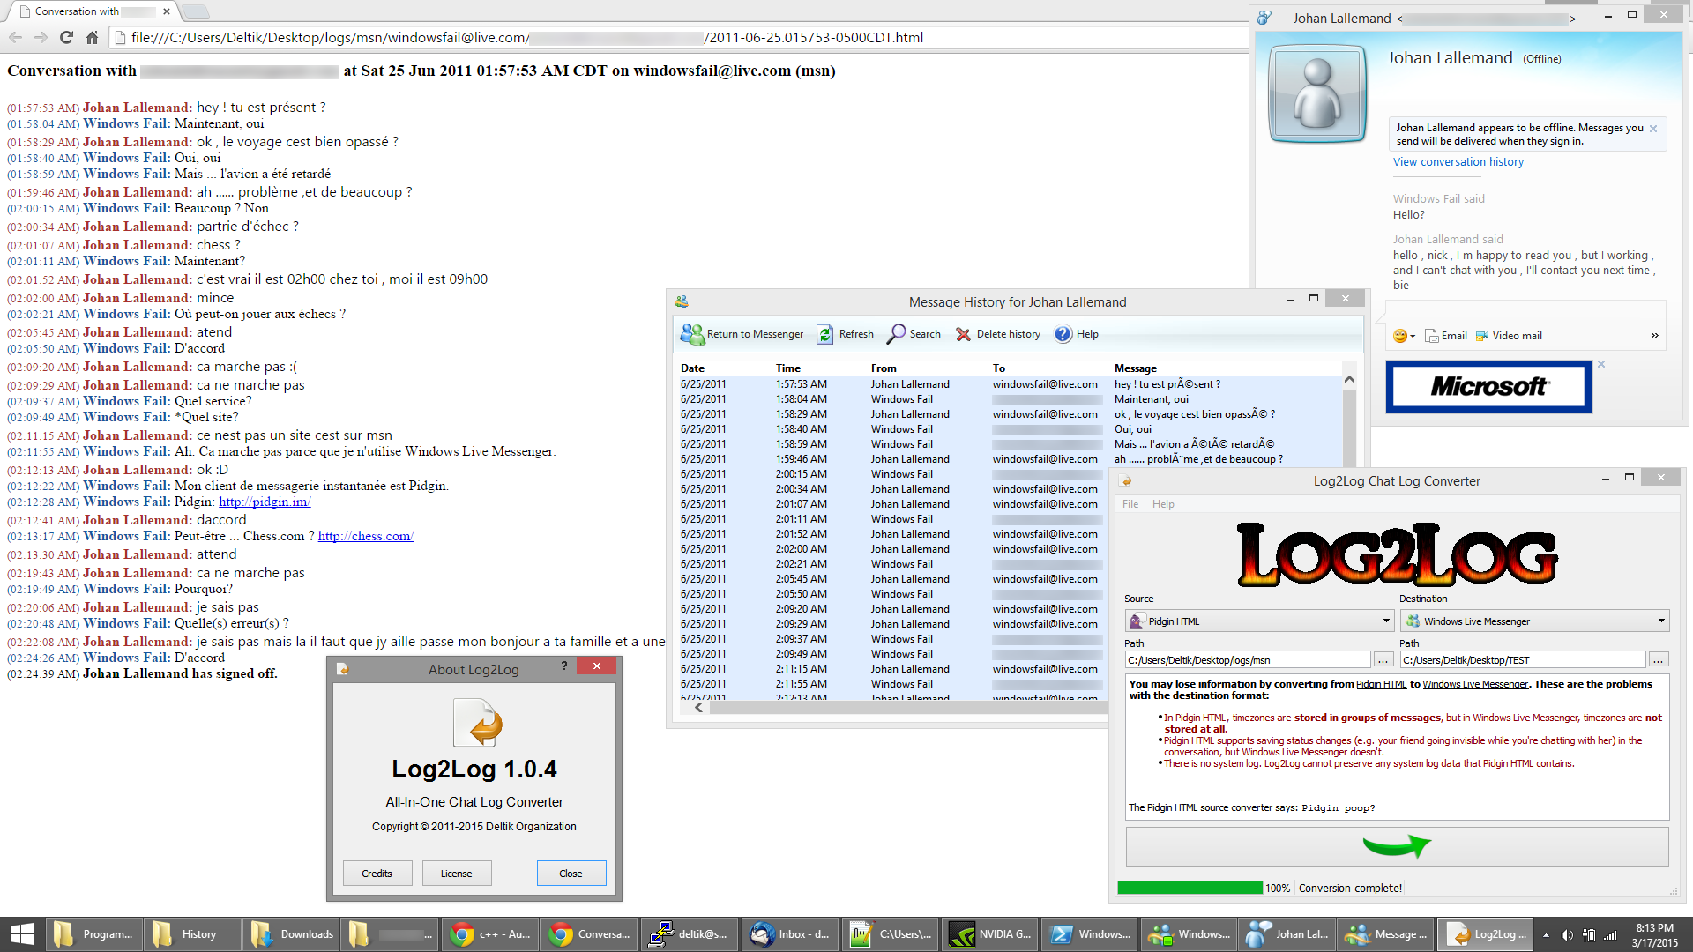Reload the page in Chrome

pyautogui.click(x=66, y=37)
